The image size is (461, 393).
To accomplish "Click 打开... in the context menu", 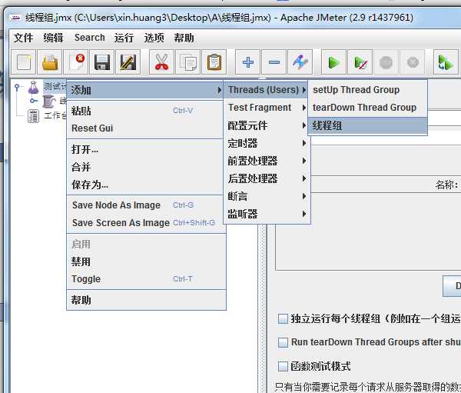I will click(145, 149).
